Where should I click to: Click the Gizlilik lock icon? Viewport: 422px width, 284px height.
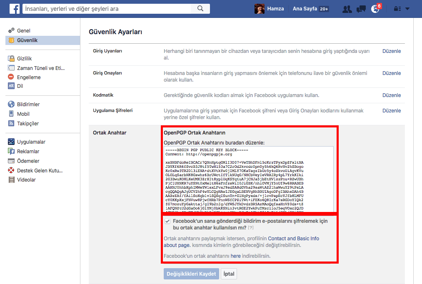coord(11,58)
